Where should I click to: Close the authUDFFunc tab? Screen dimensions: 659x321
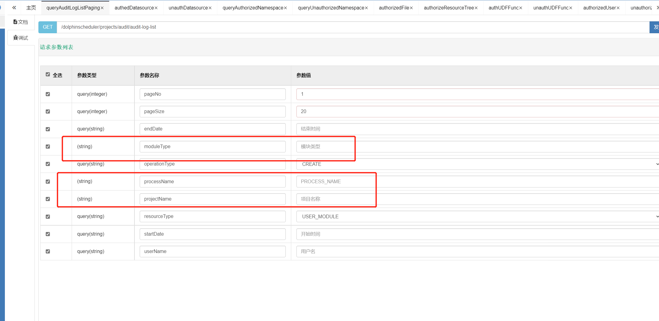(x=521, y=8)
